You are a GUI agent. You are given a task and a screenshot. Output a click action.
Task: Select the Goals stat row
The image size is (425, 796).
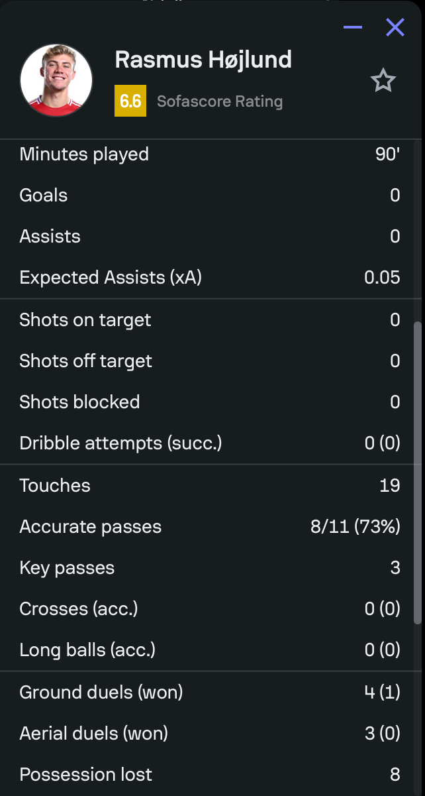pos(210,196)
